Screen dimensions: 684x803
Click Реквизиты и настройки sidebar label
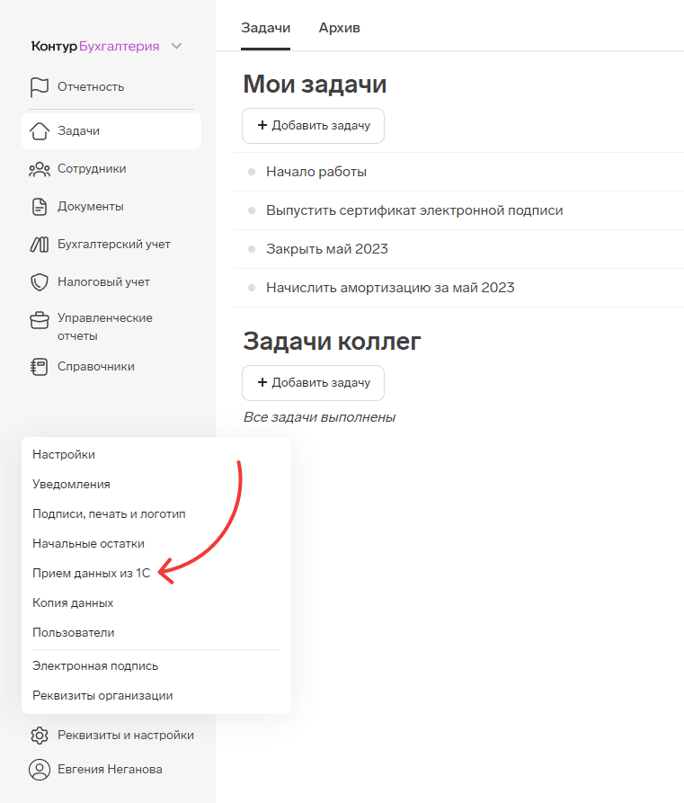click(x=126, y=736)
